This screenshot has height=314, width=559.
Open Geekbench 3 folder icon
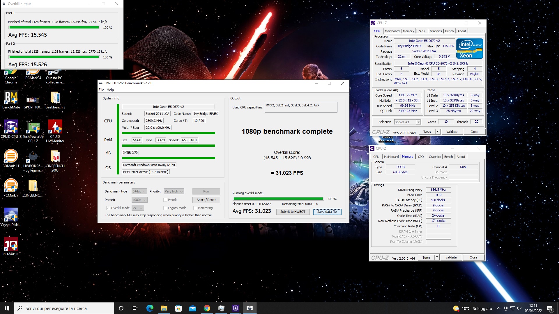(55, 100)
